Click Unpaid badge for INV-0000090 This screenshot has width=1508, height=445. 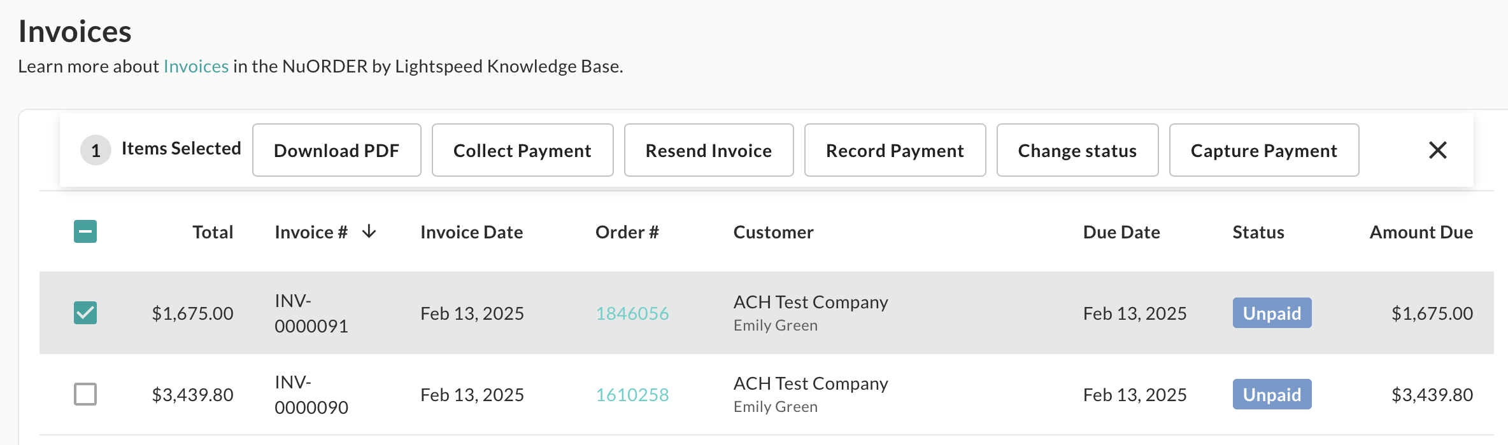pyautogui.click(x=1272, y=394)
